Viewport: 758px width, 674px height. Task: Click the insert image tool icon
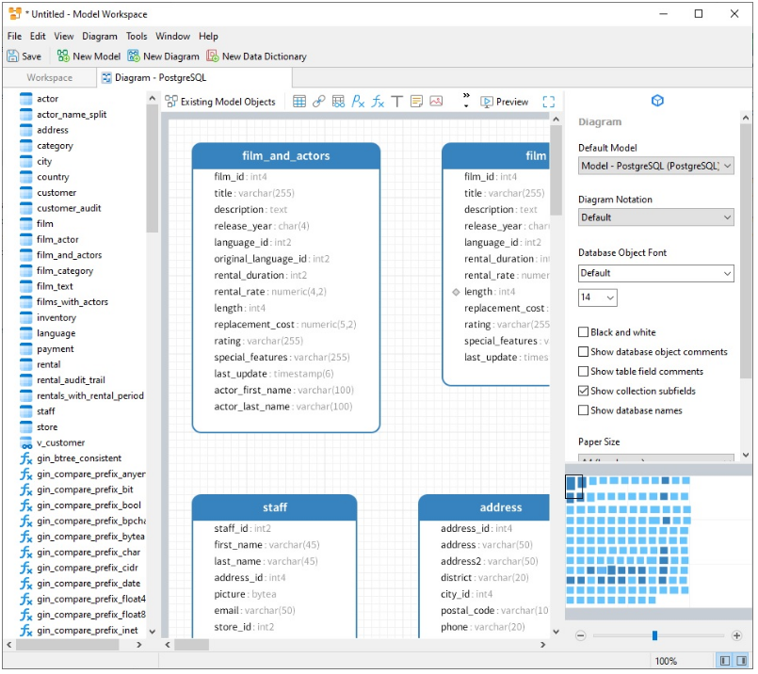(x=436, y=102)
